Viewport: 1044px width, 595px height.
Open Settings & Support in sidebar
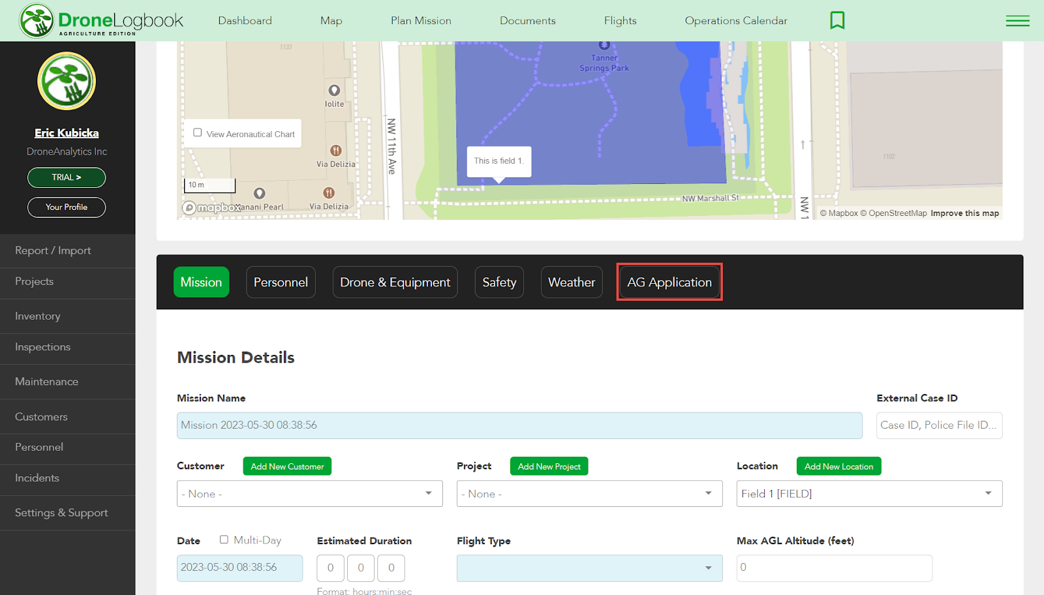tap(67, 513)
